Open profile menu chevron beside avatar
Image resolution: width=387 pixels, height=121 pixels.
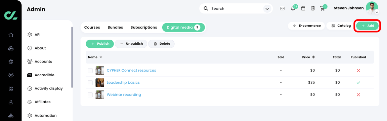377,12
